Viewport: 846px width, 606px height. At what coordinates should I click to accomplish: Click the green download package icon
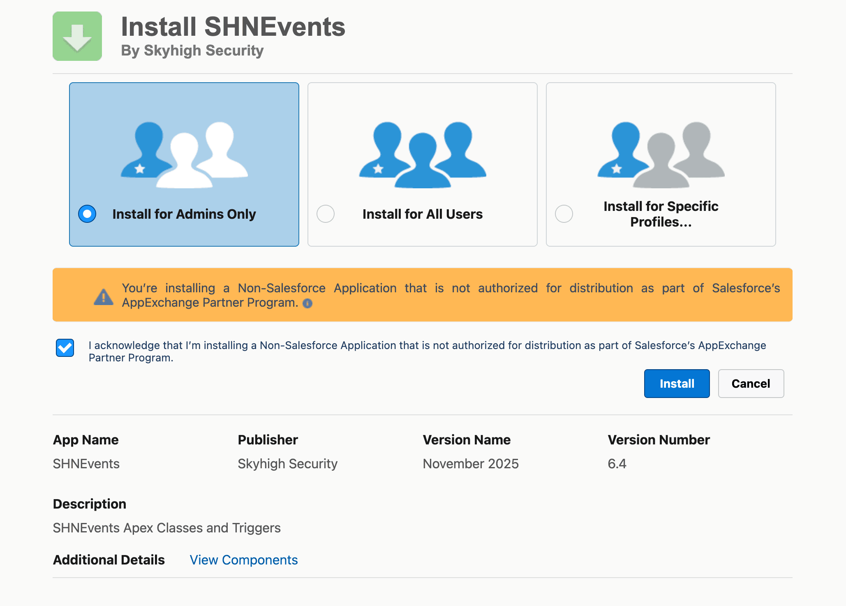pos(77,36)
